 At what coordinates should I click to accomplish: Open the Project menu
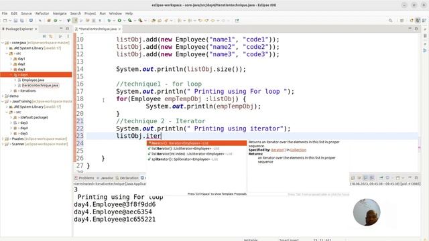pos(90,13)
